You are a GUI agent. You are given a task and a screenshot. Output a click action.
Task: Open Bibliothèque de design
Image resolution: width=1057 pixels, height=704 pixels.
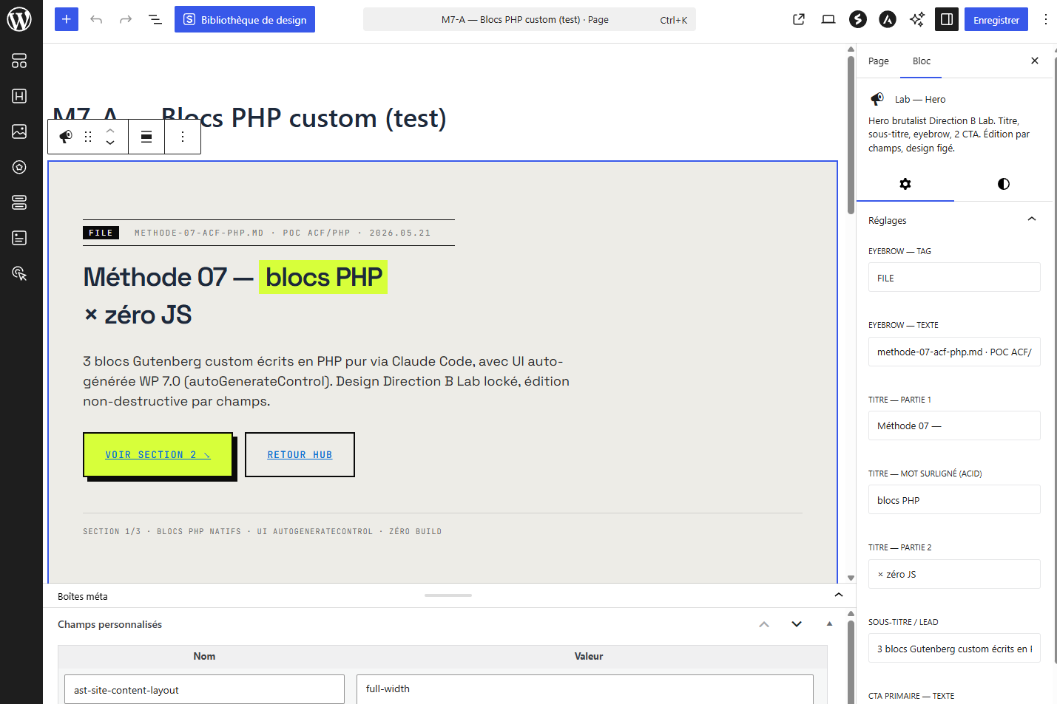pos(245,19)
